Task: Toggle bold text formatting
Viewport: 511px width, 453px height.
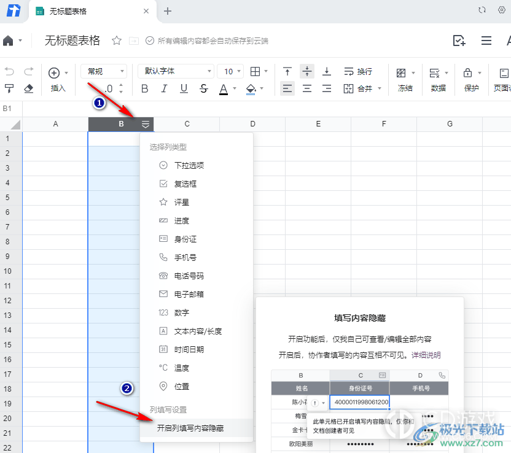Action: coord(145,89)
